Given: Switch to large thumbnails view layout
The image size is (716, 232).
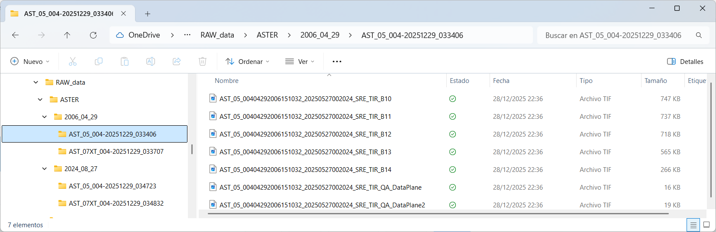Looking at the screenshot, I should (x=706, y=225).
